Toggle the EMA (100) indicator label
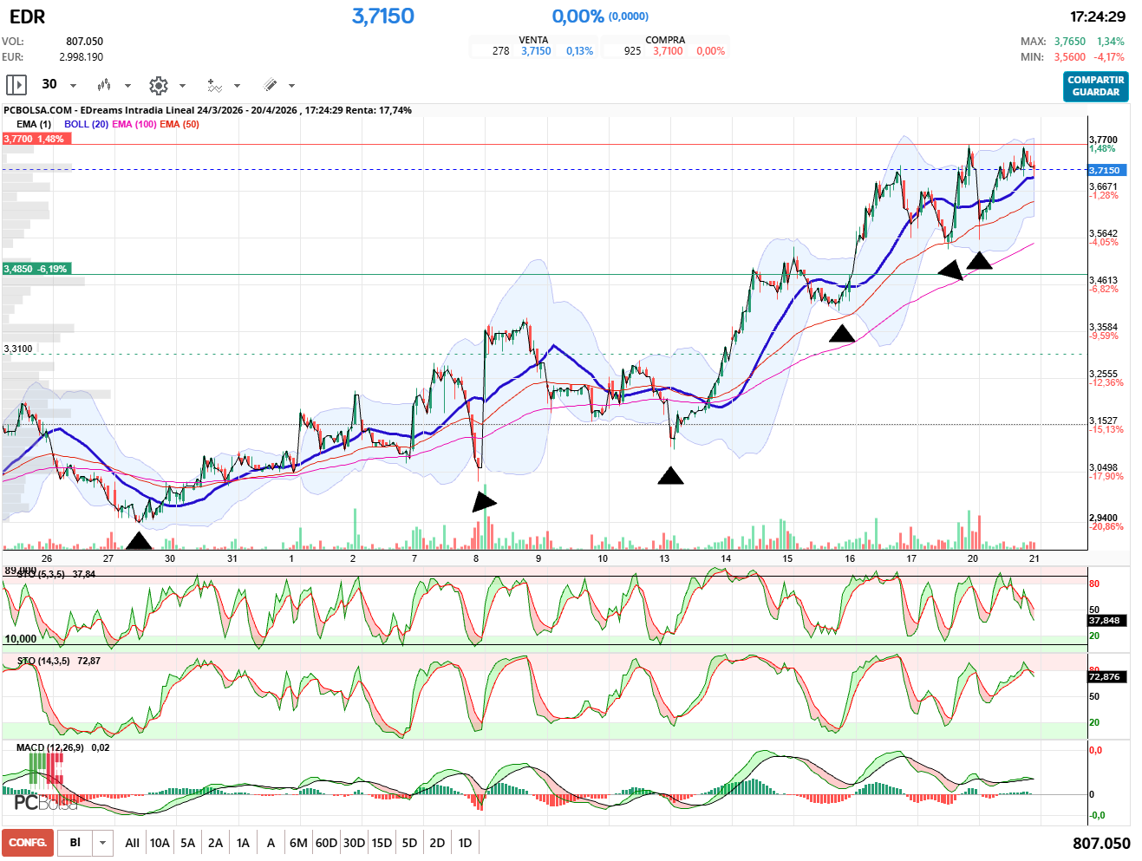 134,124
